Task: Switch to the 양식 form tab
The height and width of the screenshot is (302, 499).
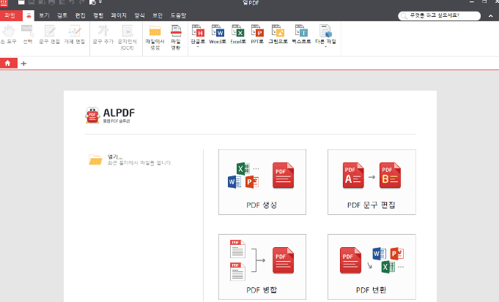Action: pyautogui.click(x=139, y=15)
